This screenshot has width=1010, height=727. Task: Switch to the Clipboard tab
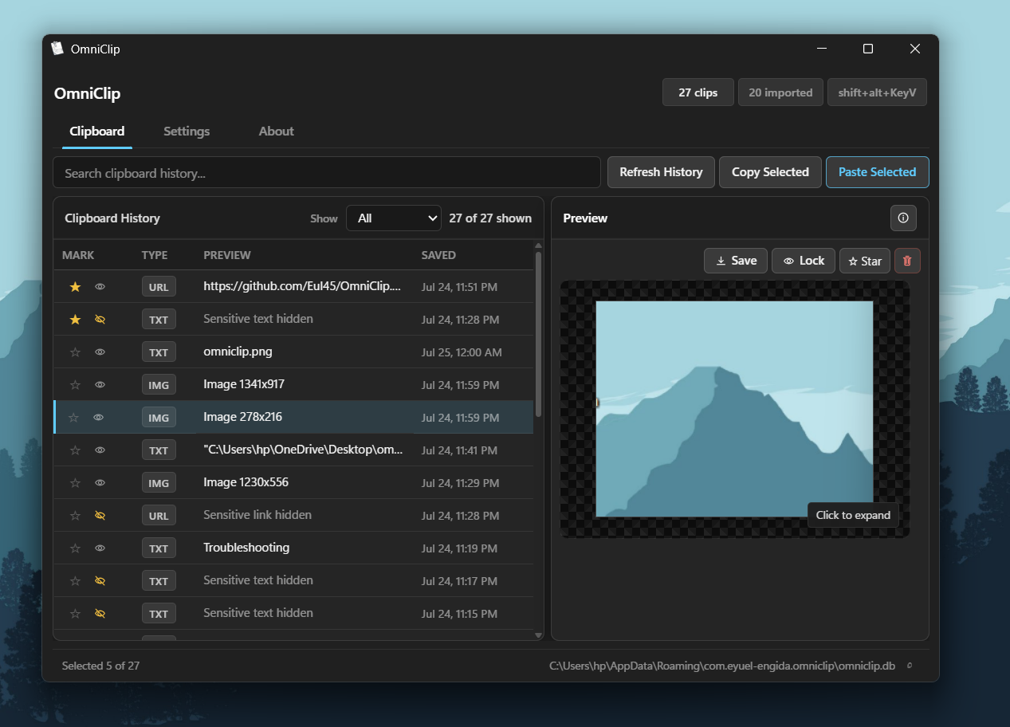(x=96, y=131)
